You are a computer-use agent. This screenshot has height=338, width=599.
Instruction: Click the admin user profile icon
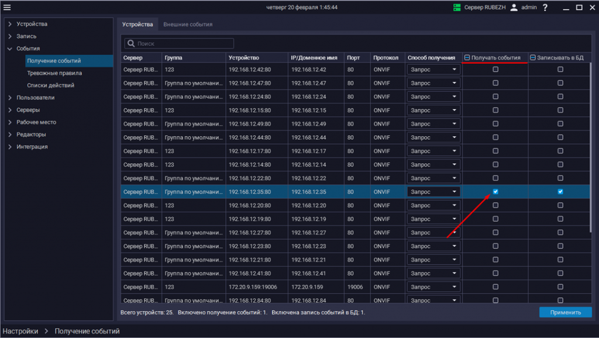tap(514, 8)
